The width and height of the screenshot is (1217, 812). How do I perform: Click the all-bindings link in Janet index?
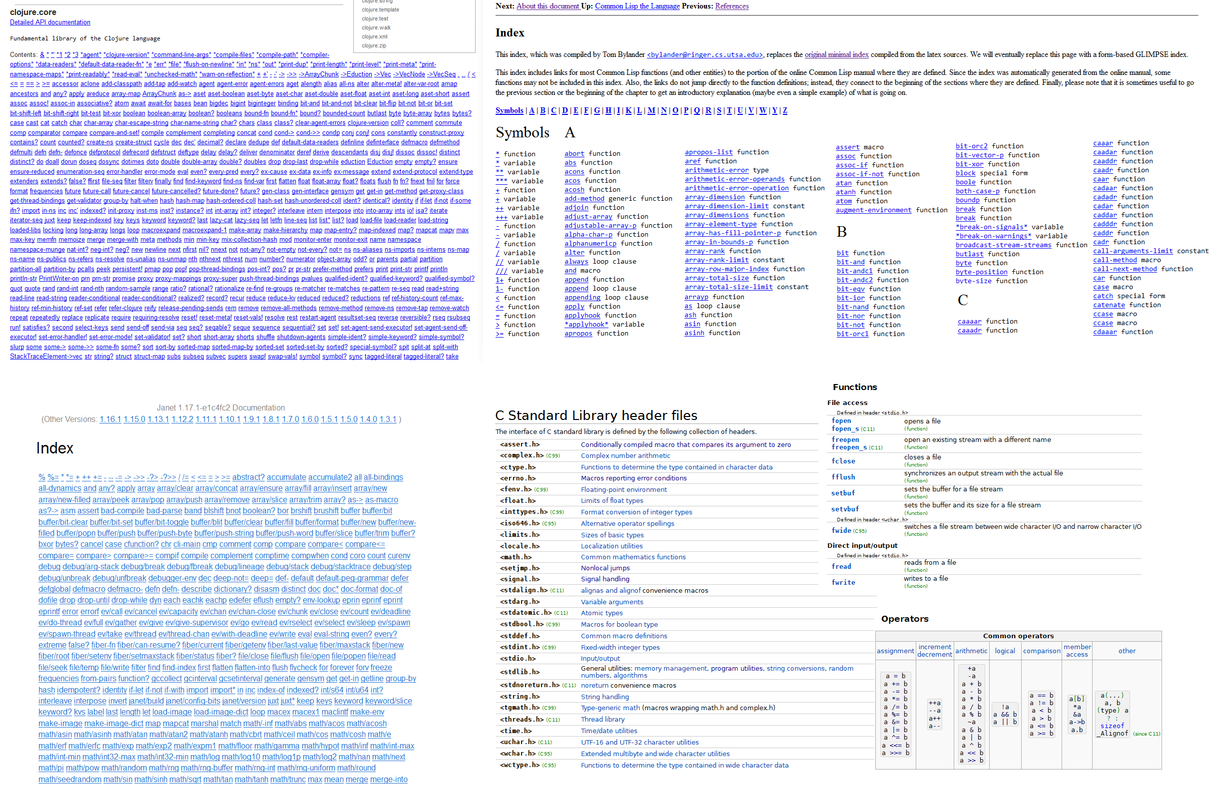(x=383, y=477)
